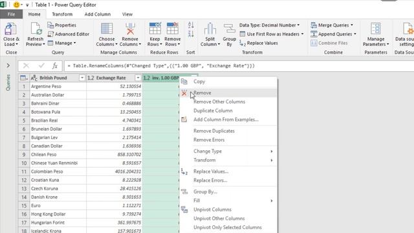Select the Euro cell

tap(58, 206)
